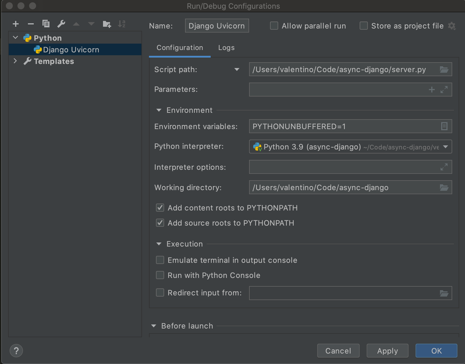The height and width of the screenshot is (364, 465).
Task: Switch to the Configuration tab
Action: pos(180,48)
